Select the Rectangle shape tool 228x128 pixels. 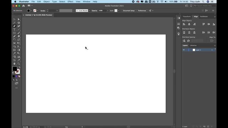click(x=14, y=33)
